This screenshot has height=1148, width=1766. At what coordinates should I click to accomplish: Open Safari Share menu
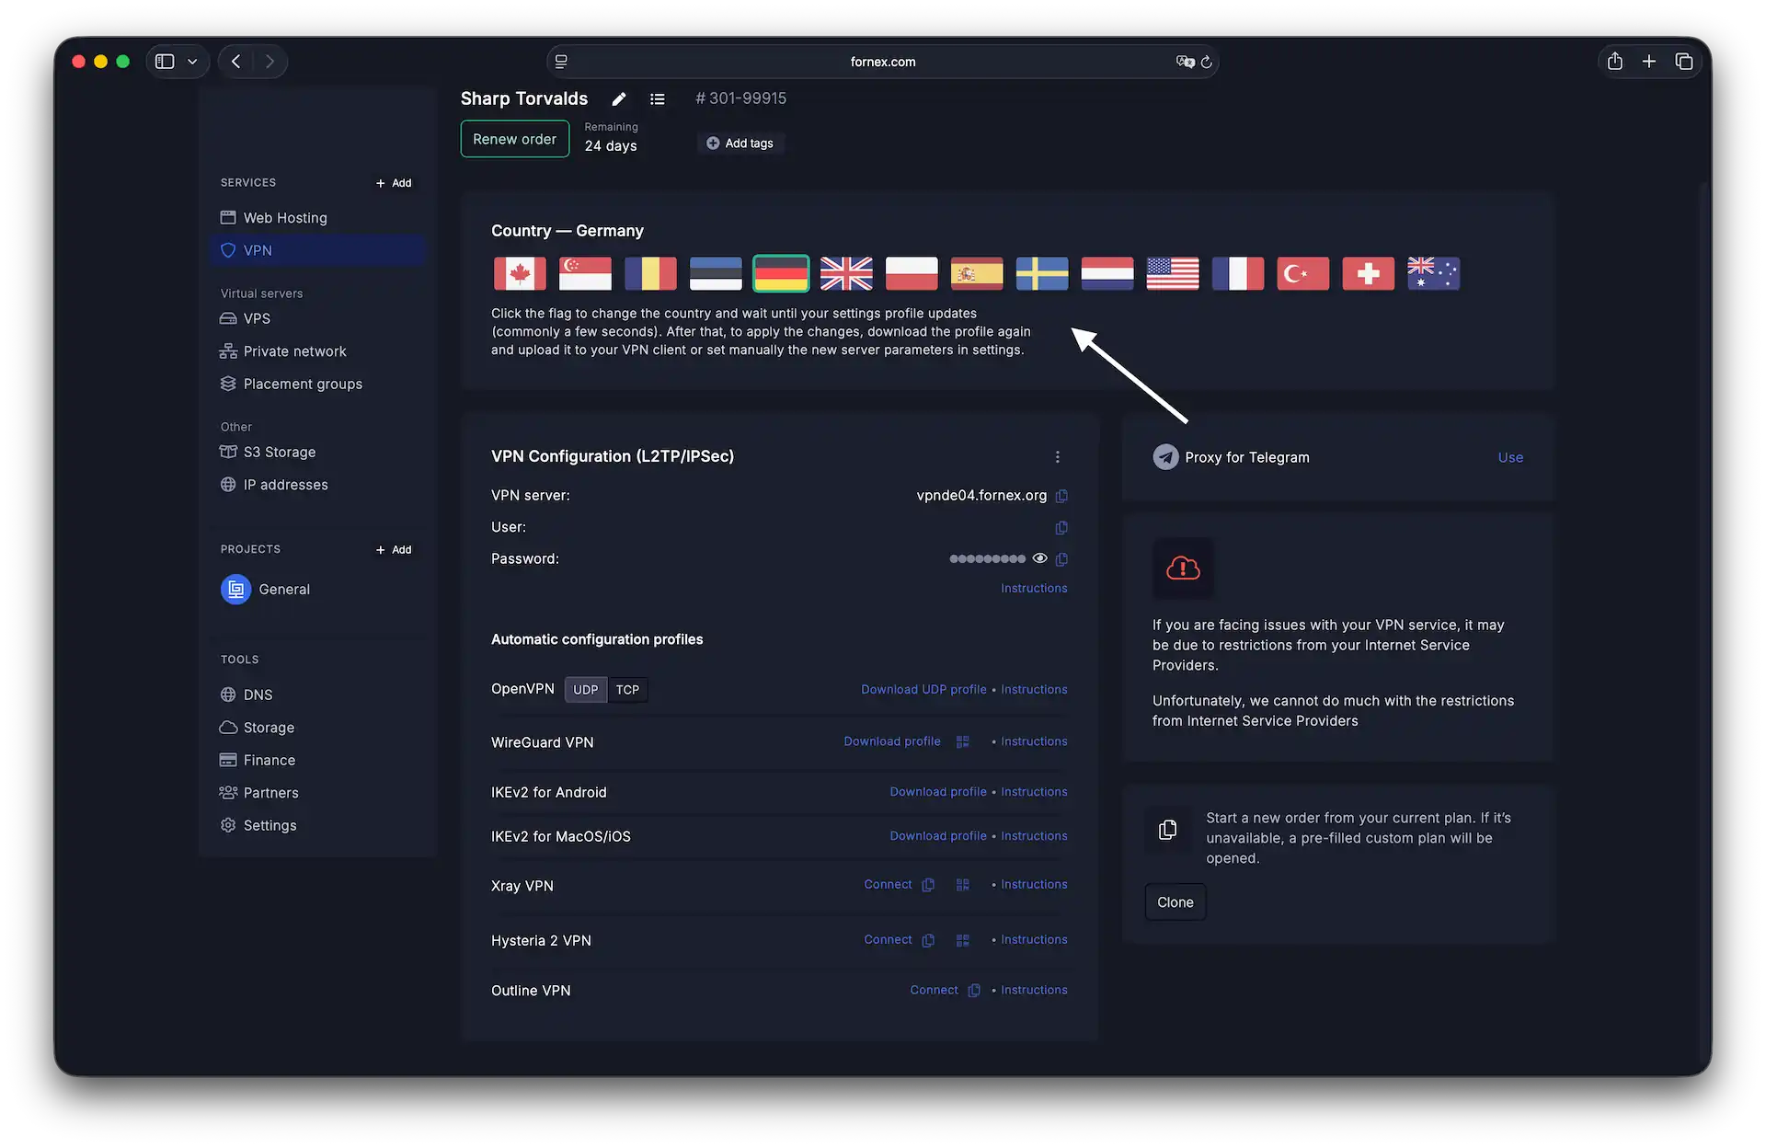1615,62
